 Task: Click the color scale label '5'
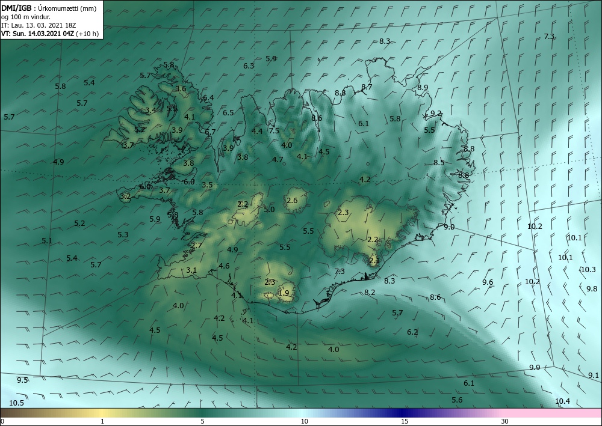tap(202, 421)
